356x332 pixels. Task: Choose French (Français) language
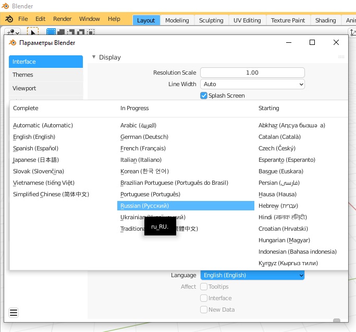click(143, 148)
